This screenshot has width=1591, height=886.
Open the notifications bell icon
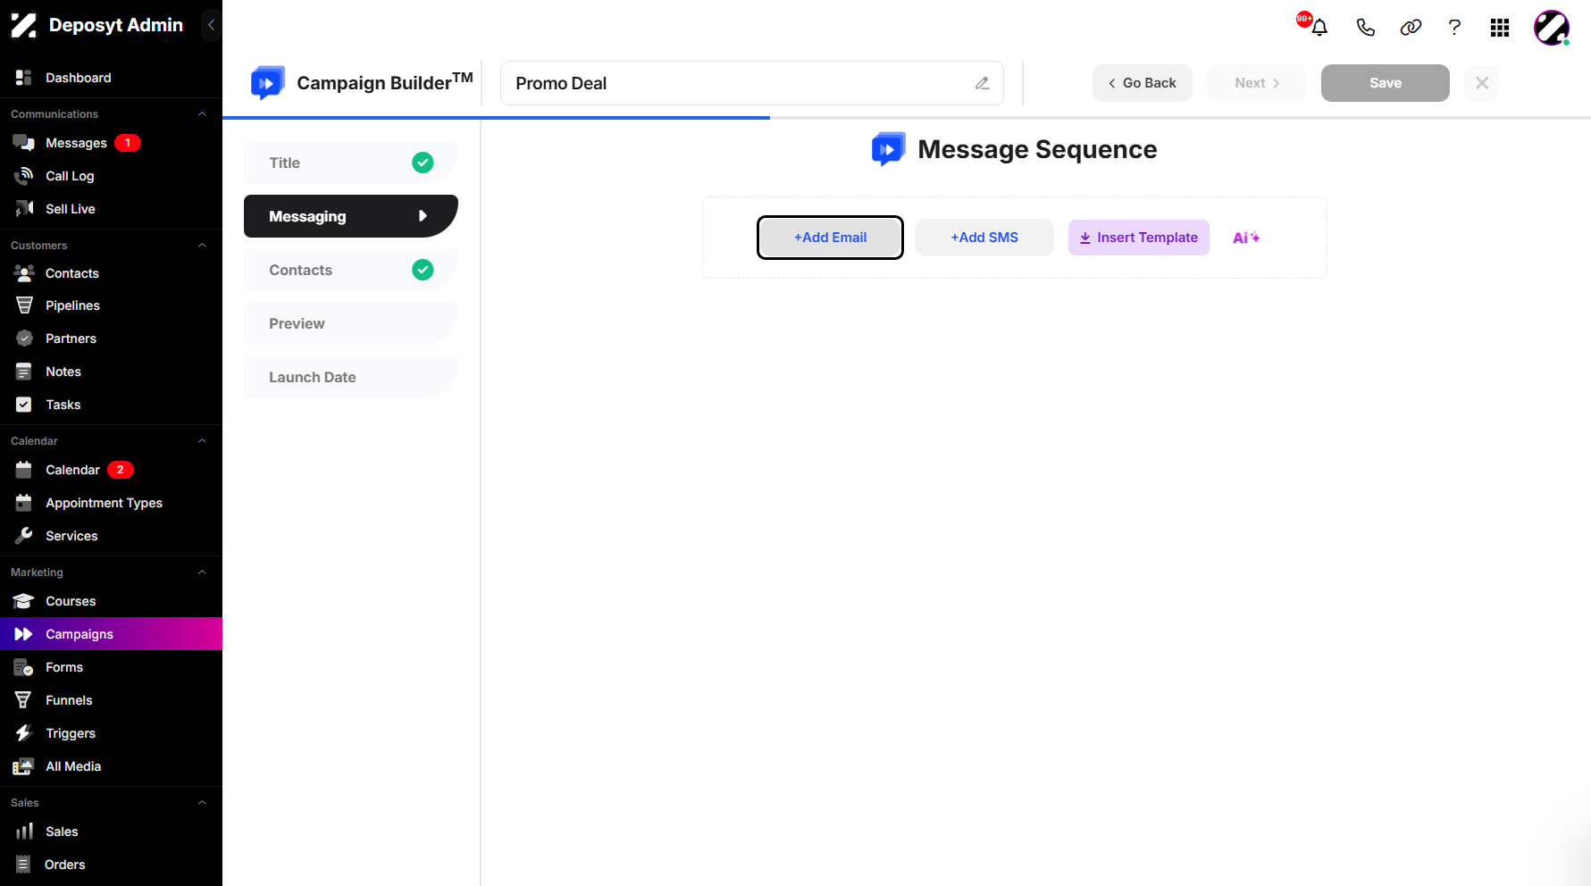coord(1319,28)
